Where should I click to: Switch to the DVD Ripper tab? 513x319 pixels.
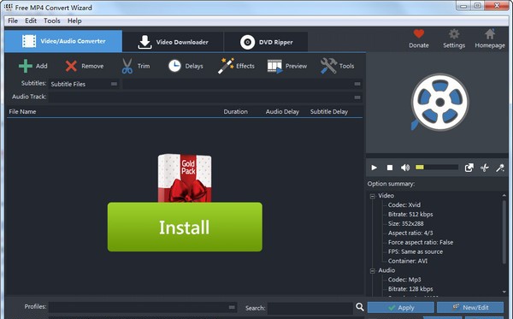coord(266,42)
